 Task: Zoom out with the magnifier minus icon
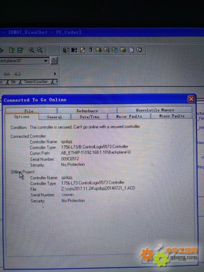pyautogui.click(x=40, y=50)
